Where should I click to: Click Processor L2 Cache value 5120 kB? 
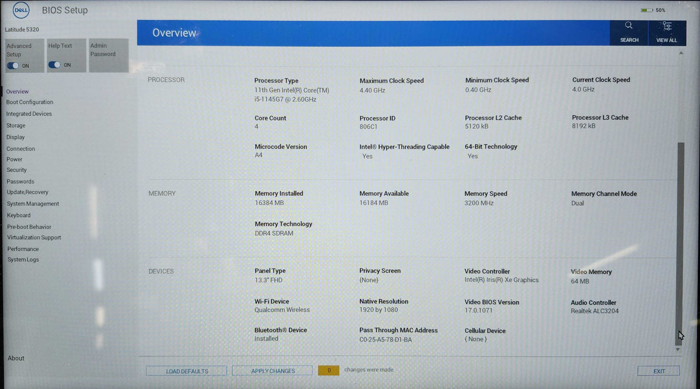point(477,126)
